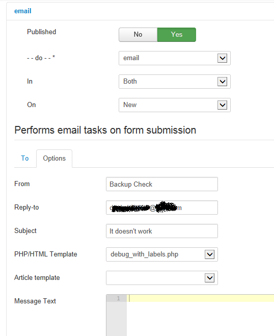Click the Reply-to email field
Image resolution: width=274 pixels, height=336 pixels.
[162, 208]
